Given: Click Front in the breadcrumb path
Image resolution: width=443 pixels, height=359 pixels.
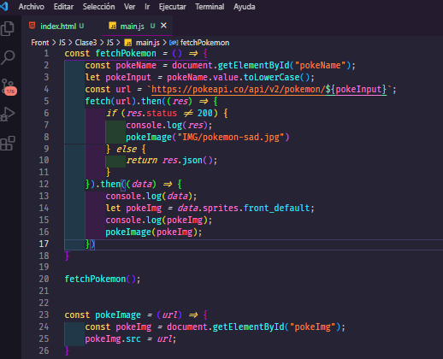Looking at the screenshot, I should [x=40, y=43].
